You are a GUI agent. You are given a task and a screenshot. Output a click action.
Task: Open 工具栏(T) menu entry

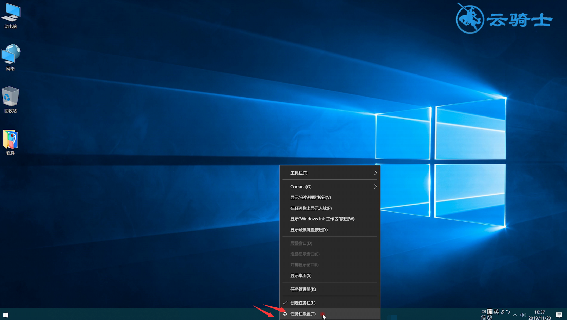click(329, 173)
